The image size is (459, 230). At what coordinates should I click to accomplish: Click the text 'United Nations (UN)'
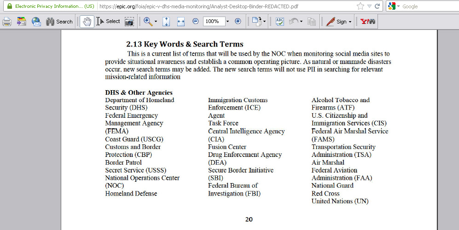[340, 201]
